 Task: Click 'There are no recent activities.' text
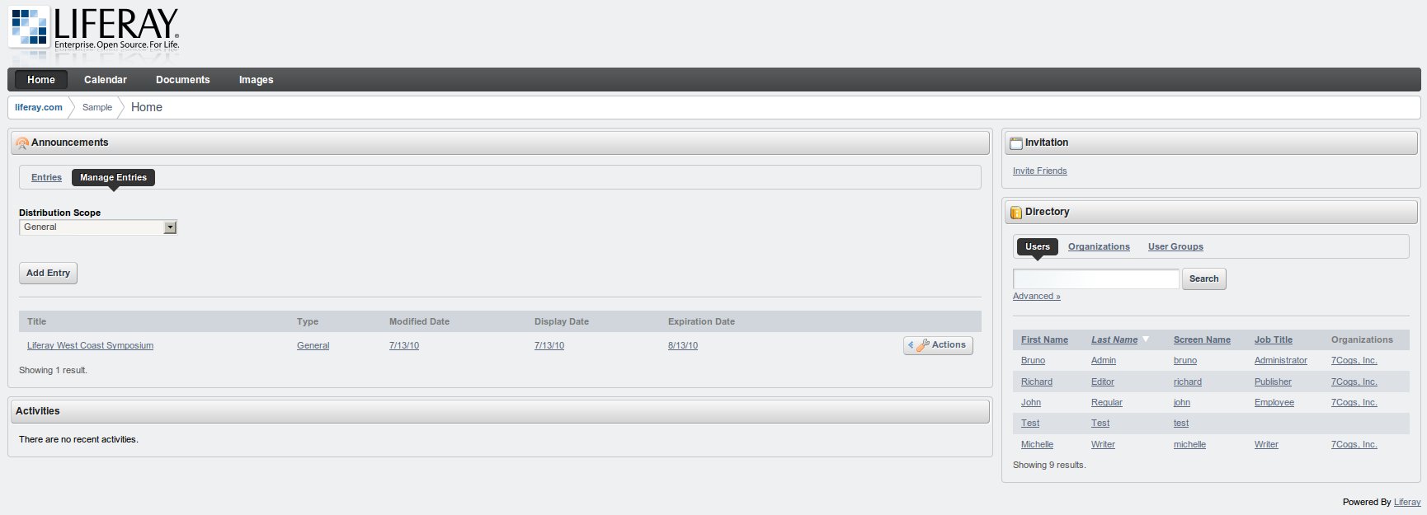[78, 440]
